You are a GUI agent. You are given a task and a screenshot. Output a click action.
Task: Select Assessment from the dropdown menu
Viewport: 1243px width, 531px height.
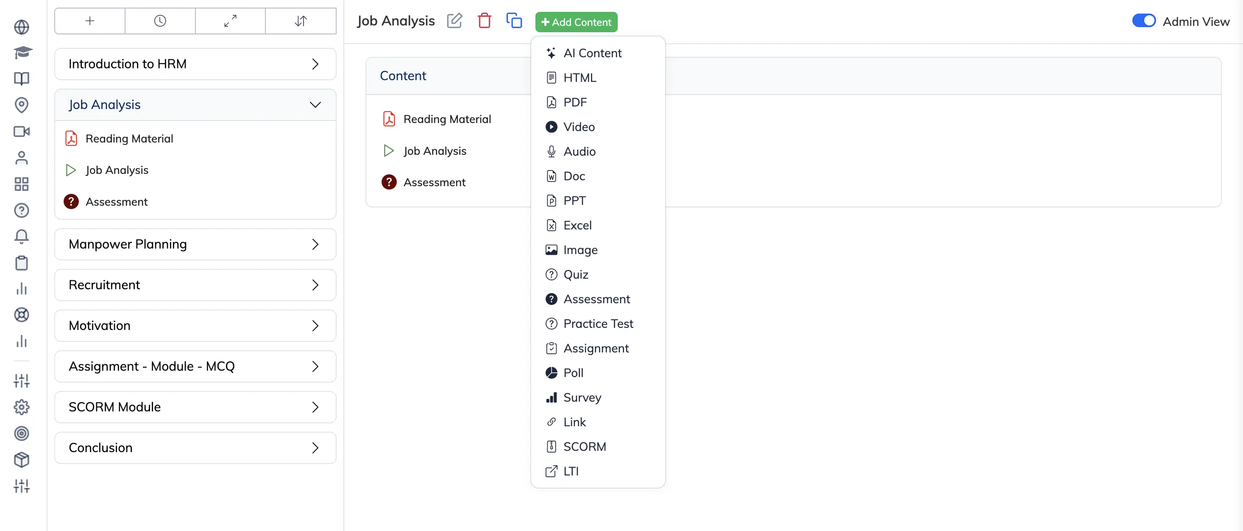point(598,299)
